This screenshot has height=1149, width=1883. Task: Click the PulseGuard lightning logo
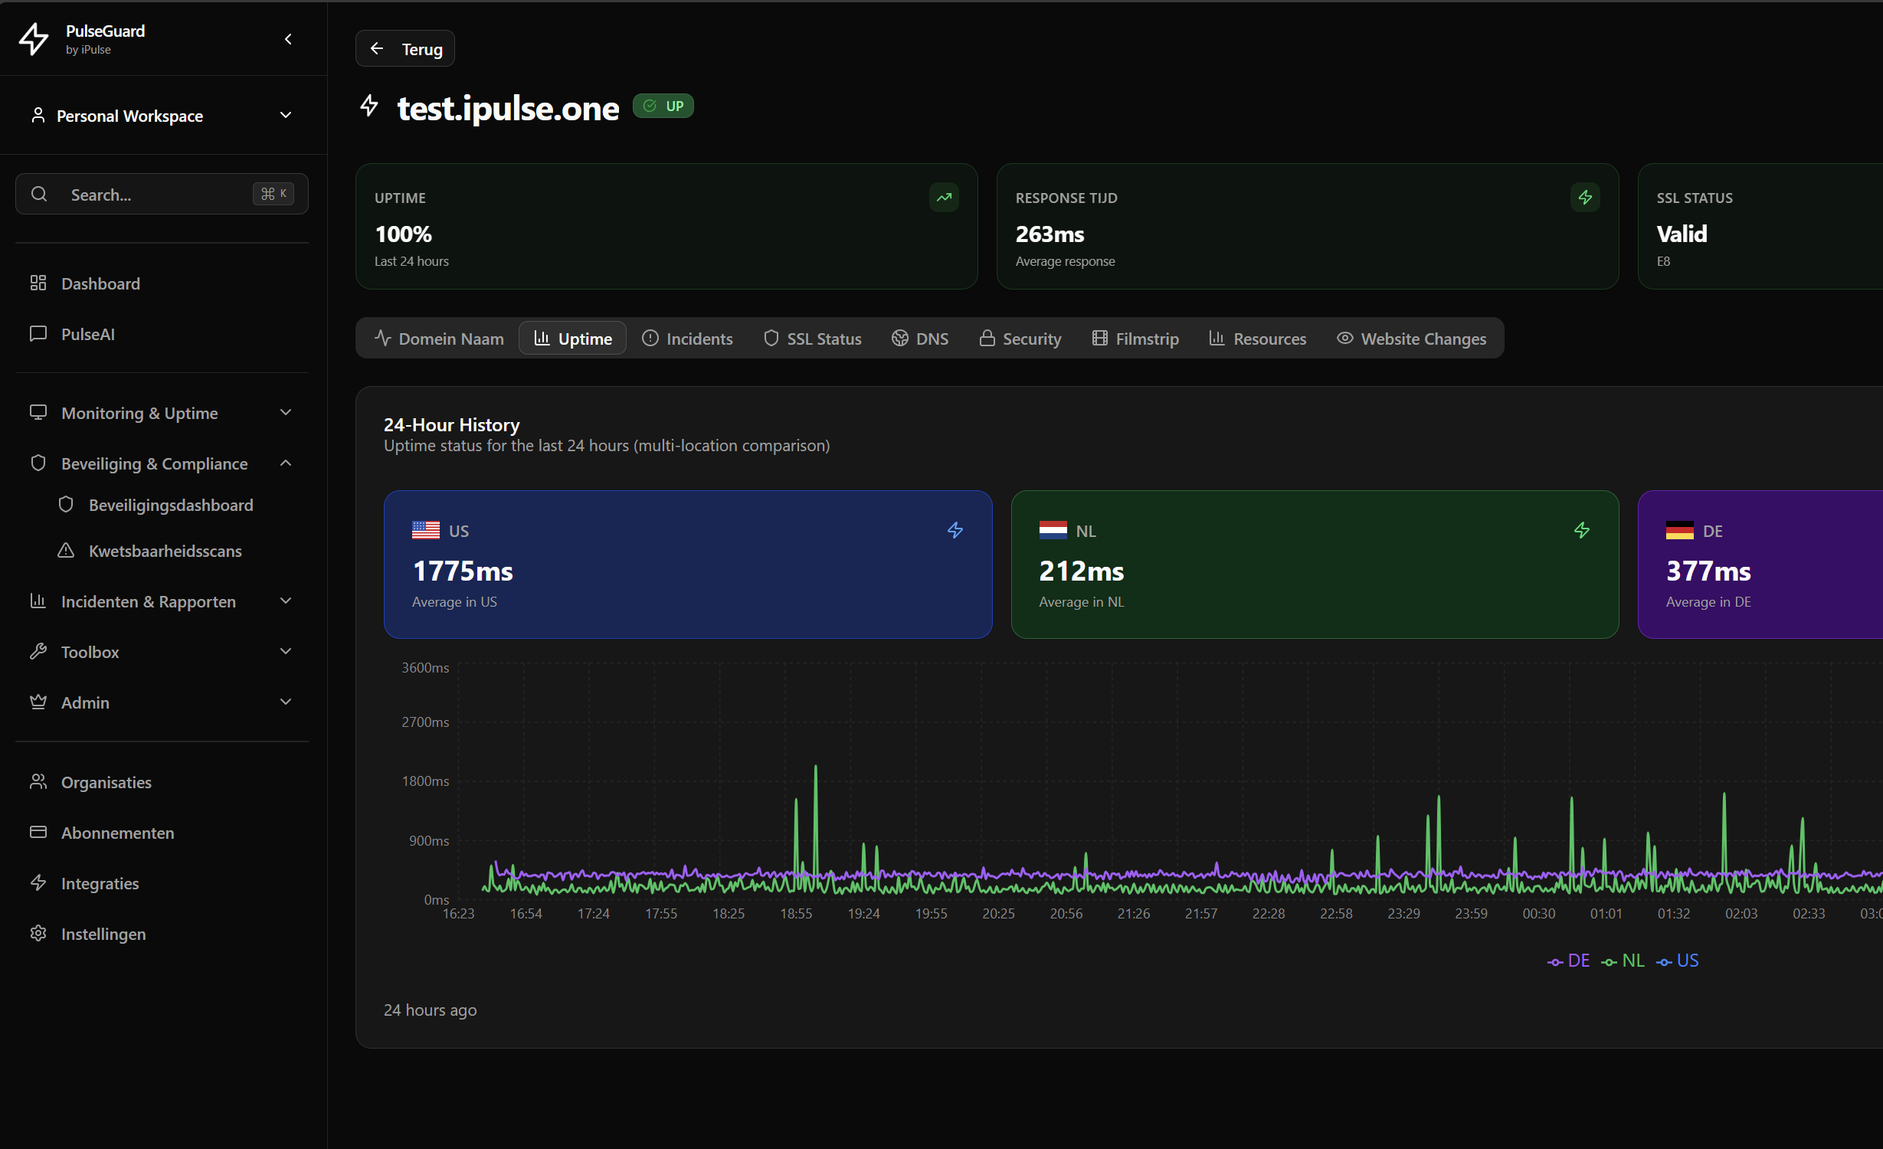pos(34,39)
